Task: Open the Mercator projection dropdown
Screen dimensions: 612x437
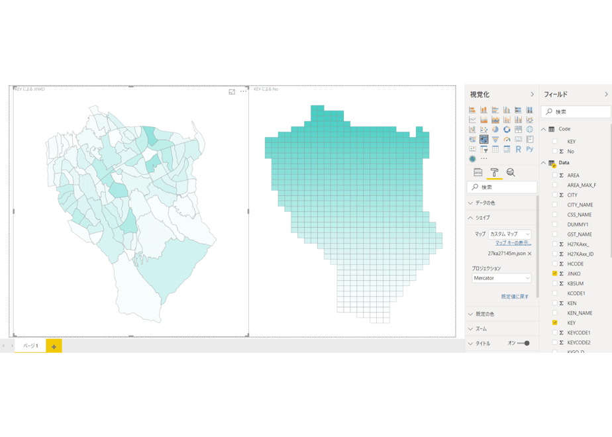Action: point(501,278)
